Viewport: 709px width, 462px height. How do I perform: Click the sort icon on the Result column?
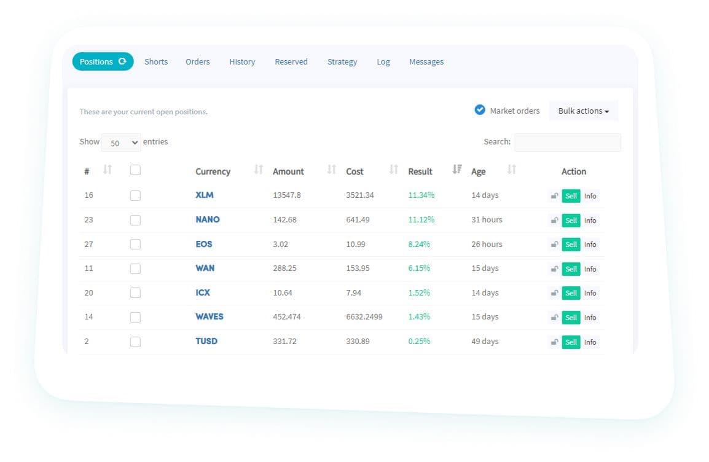tap(455, 170)
